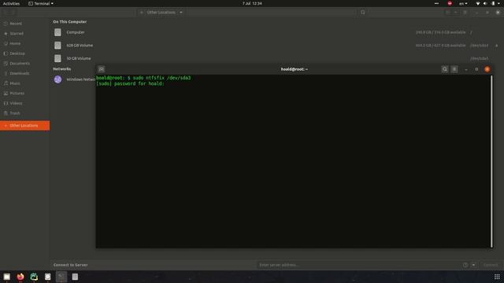504x283 pixels.
Task: Click the red tray indicator icon
Action: click(450, 3)
